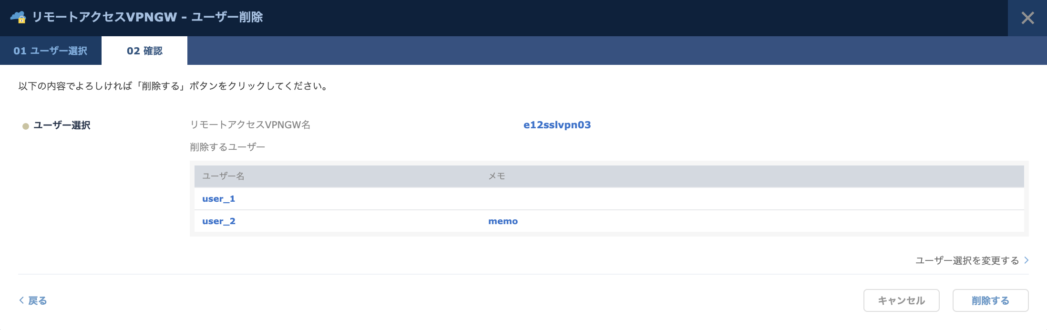Click the right chevron after ユーザー選択を変更する
This screenshot has height=330, width=1047.
[1026, 260]
